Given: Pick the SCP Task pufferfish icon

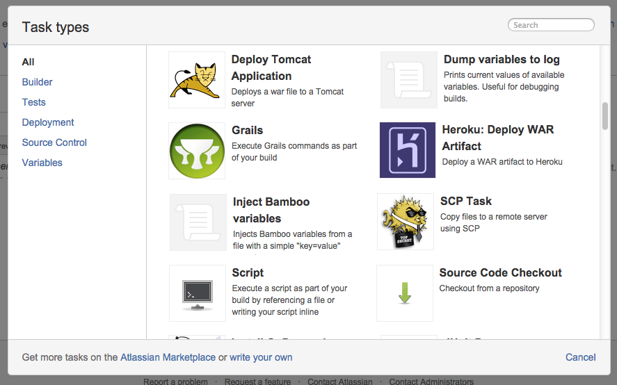Looking at the screenshot, I should coord(406,222).
